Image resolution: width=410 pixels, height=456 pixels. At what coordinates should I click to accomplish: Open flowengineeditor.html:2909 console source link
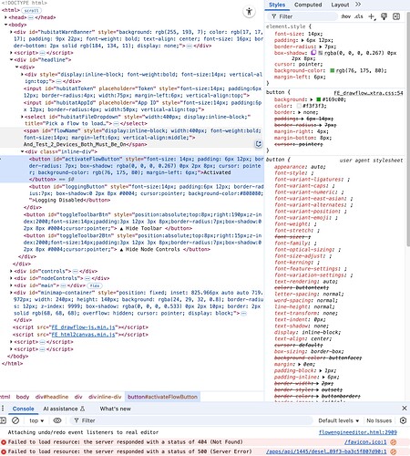pos(358,432)
